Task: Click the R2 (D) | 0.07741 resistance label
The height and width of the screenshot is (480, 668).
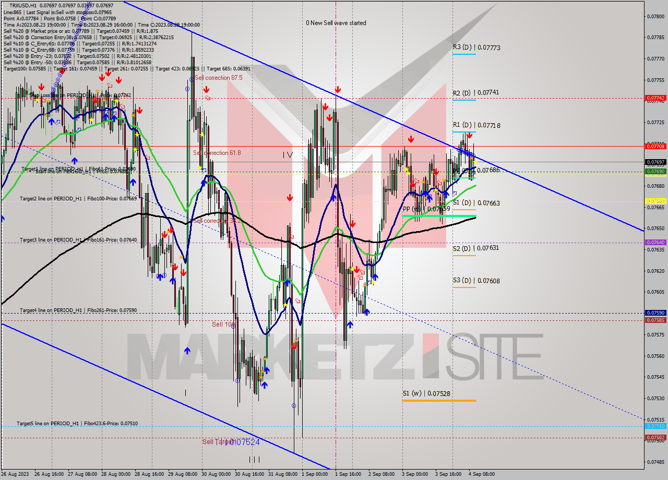Action: coord(476,93)
